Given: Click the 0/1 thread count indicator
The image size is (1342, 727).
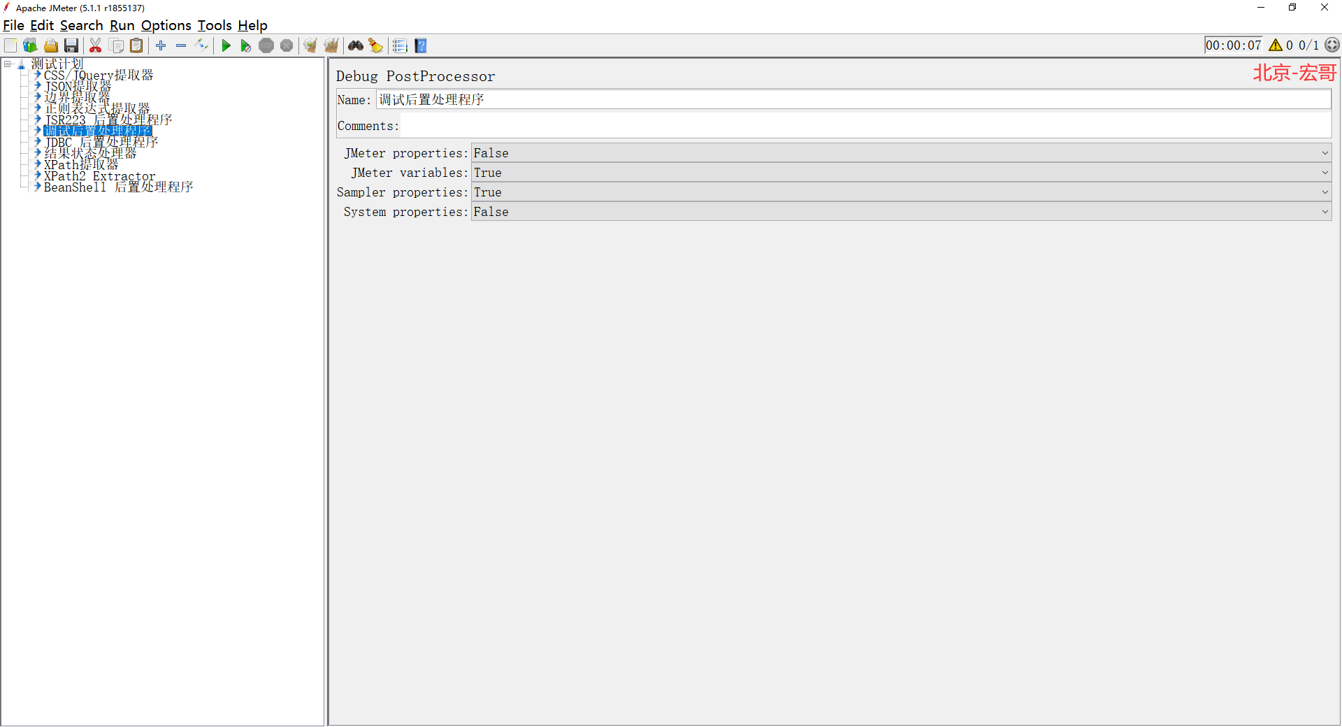Looking at the screenshot, I should pyautogui.click(x=1309, y=45).
